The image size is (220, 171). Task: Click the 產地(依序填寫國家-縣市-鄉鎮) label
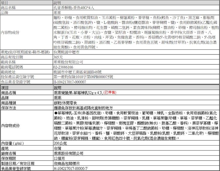[25, 52]
